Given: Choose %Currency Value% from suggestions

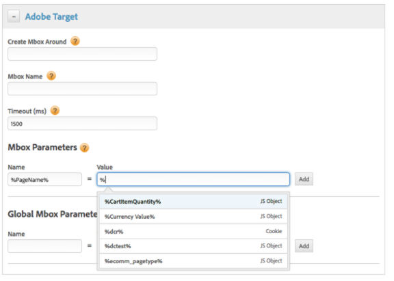Looking at the screenshot, I should [193, 217].
